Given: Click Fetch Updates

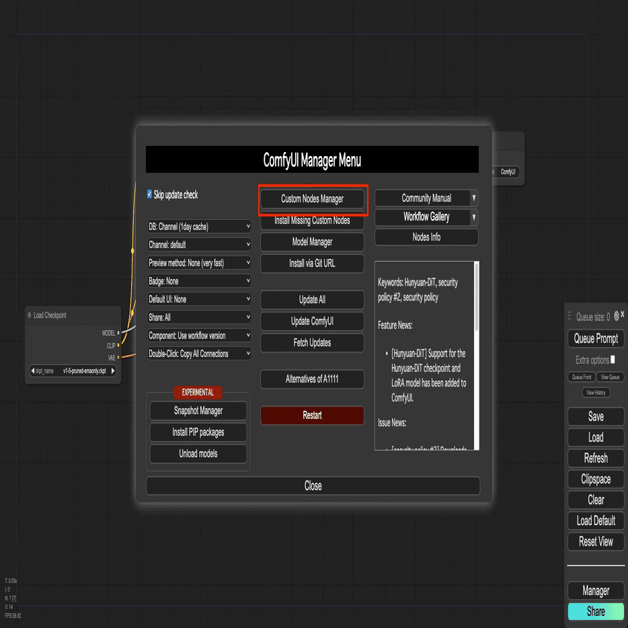Looking at the screenshot, I should 312,343.
